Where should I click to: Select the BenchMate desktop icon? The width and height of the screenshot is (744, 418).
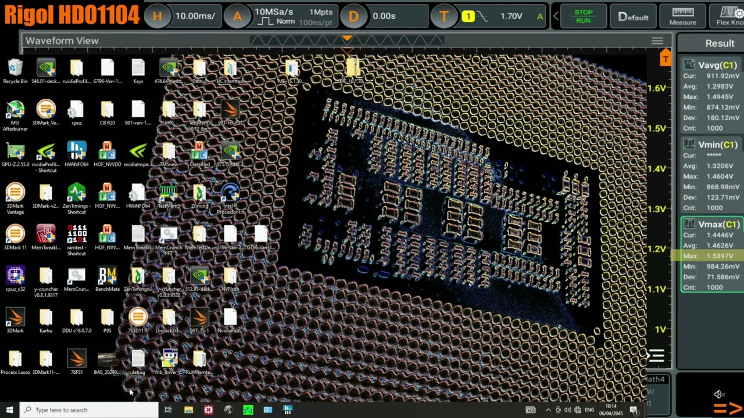pyautogui.click(x=107, y=279)
